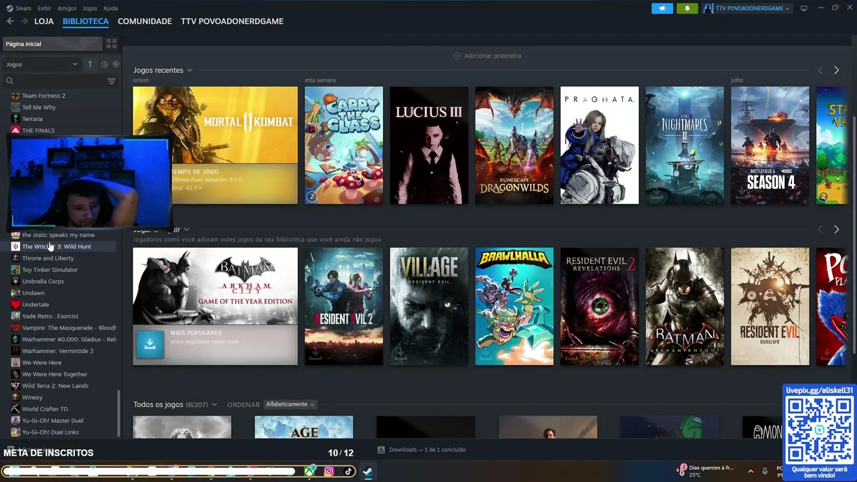Filter by ready-to-play games icon
The width and height of the screenshot is (857, 482).
click(116, 64)
